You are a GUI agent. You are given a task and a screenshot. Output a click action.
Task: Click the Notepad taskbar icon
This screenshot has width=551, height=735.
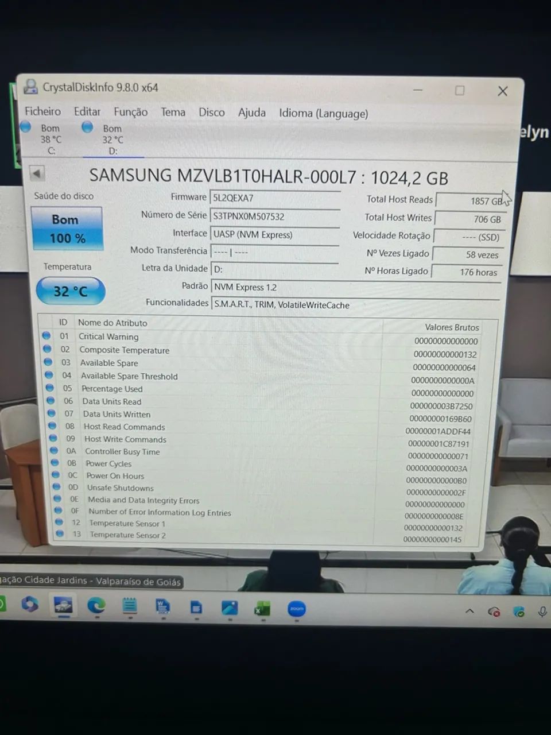tap(130, 606)
